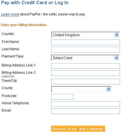Viewport: 125px width, 134px height.
Task: Click the Payment Type label
Action: (12, 56)
